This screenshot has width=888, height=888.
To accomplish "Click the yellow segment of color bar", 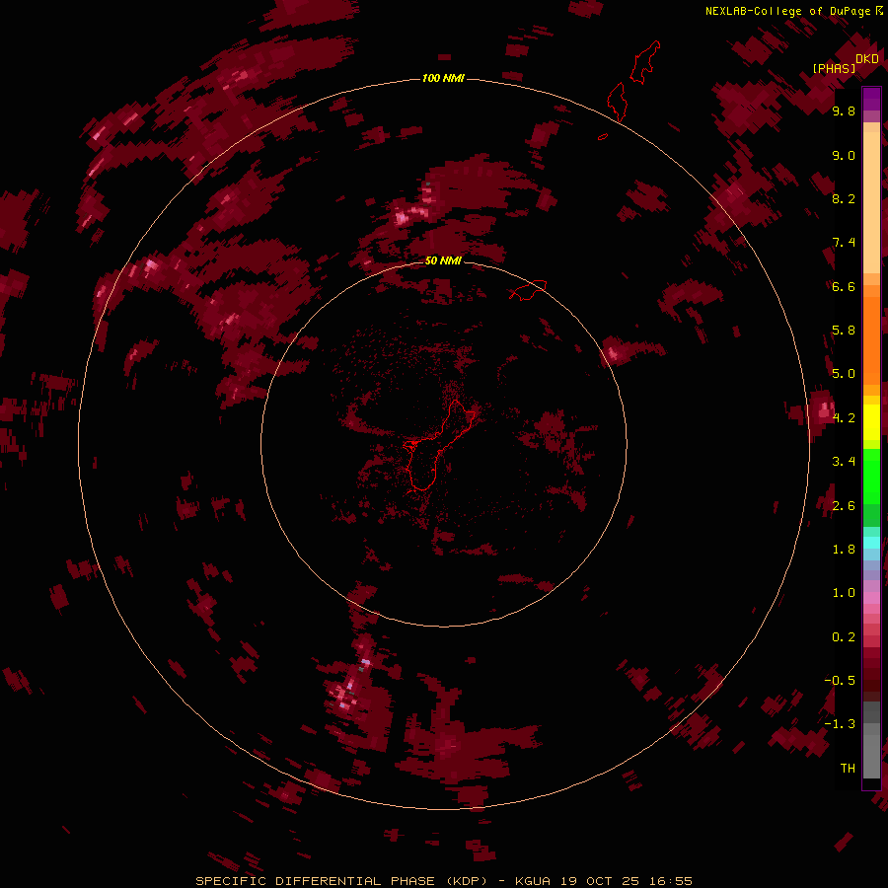I will pos(871,422).
